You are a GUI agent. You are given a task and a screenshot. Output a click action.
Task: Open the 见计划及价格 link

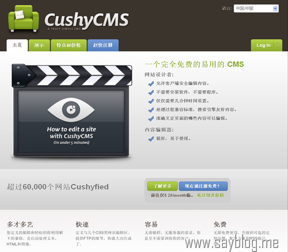point(210,195)
